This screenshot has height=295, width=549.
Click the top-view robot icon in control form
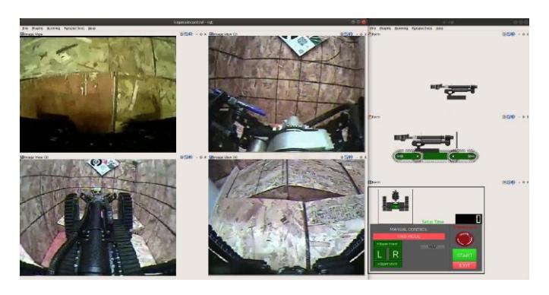(396, 201)
